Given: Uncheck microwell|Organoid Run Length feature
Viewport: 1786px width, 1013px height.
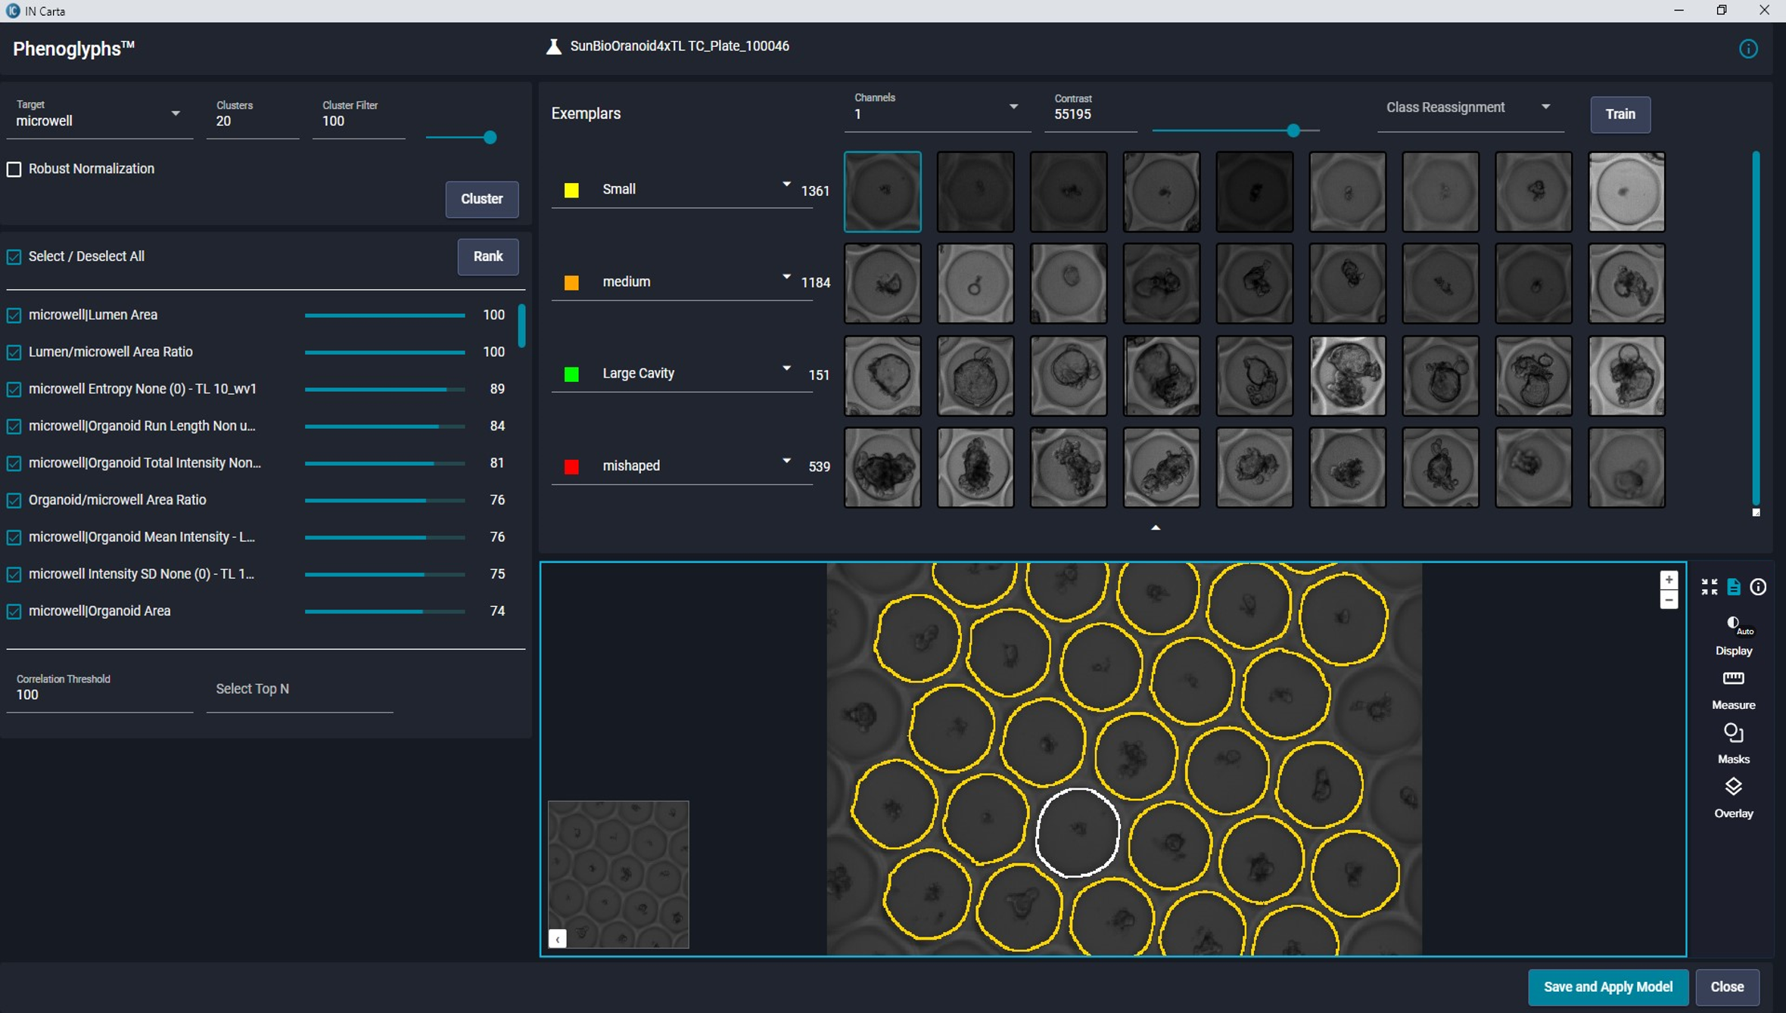Looking at the screenshot, I should point(14,427).
